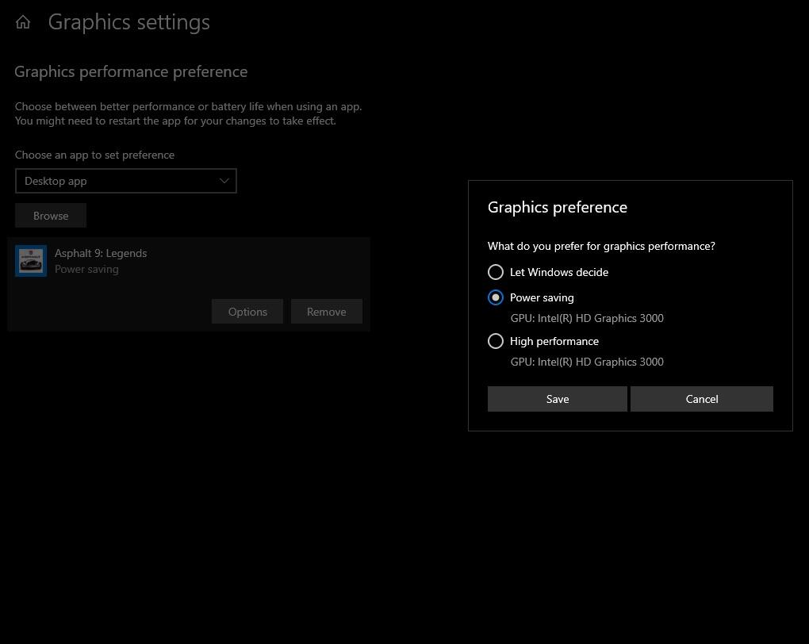Cancel the Graphics preference dialog

tap(702, 399)
